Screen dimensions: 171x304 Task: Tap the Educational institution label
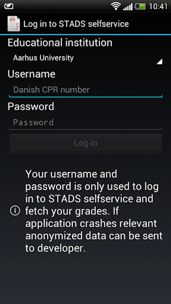(x=60, y=43)
